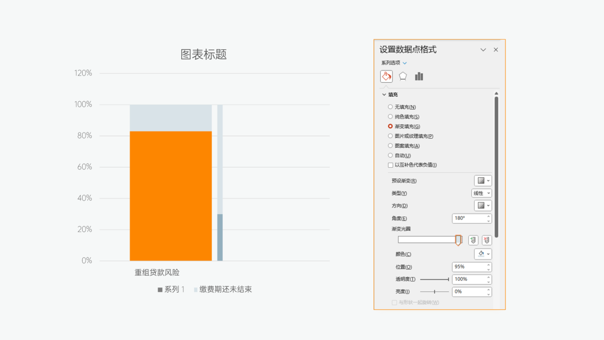Viewport: 604px width, 340px height.
Task: Choose 纯色填充 fill option
Action: [390, 116]
